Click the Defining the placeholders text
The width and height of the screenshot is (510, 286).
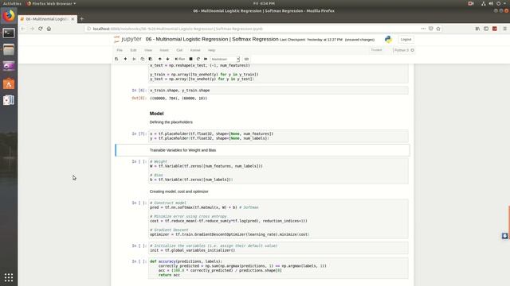tap(171, 122)
